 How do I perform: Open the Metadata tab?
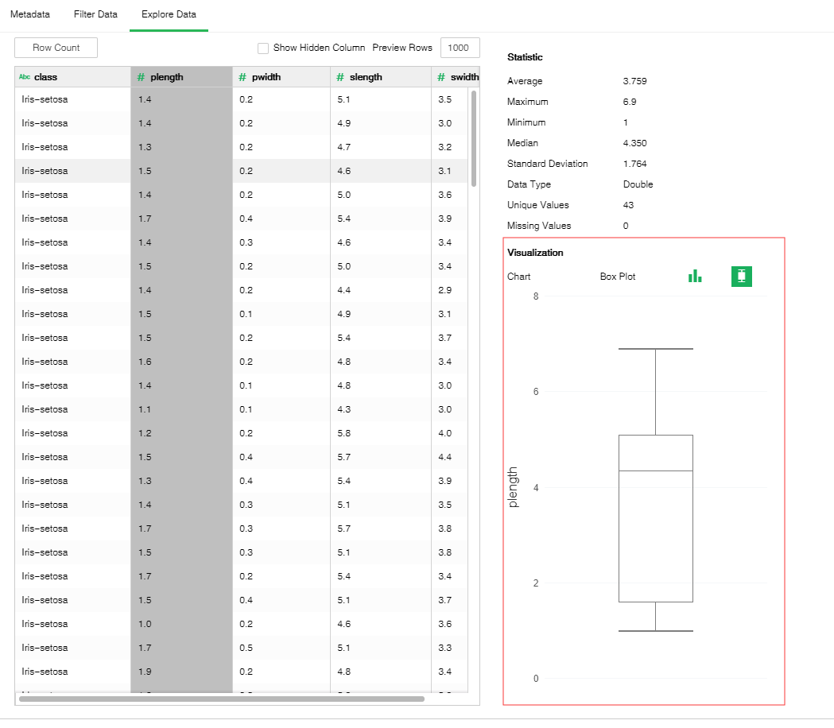tap(30, 15)
